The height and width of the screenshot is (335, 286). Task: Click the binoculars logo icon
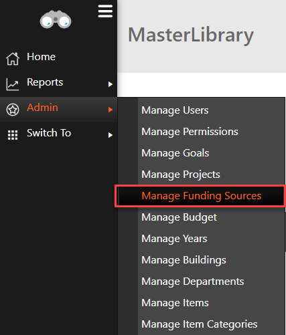56,19
